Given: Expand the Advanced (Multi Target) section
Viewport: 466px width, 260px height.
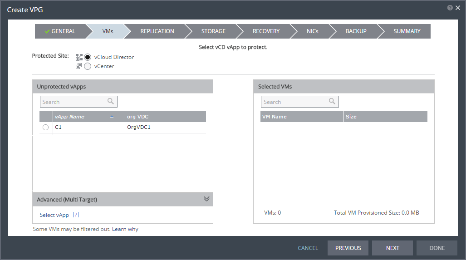Looking at the screenshot, I should pyautogui.click(x=206, y=199).
